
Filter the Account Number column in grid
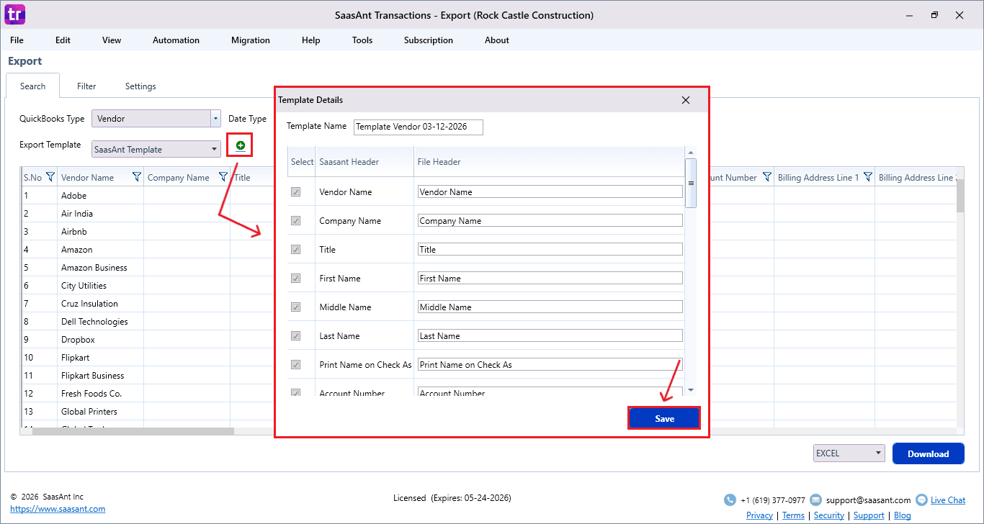click(767, 177)
